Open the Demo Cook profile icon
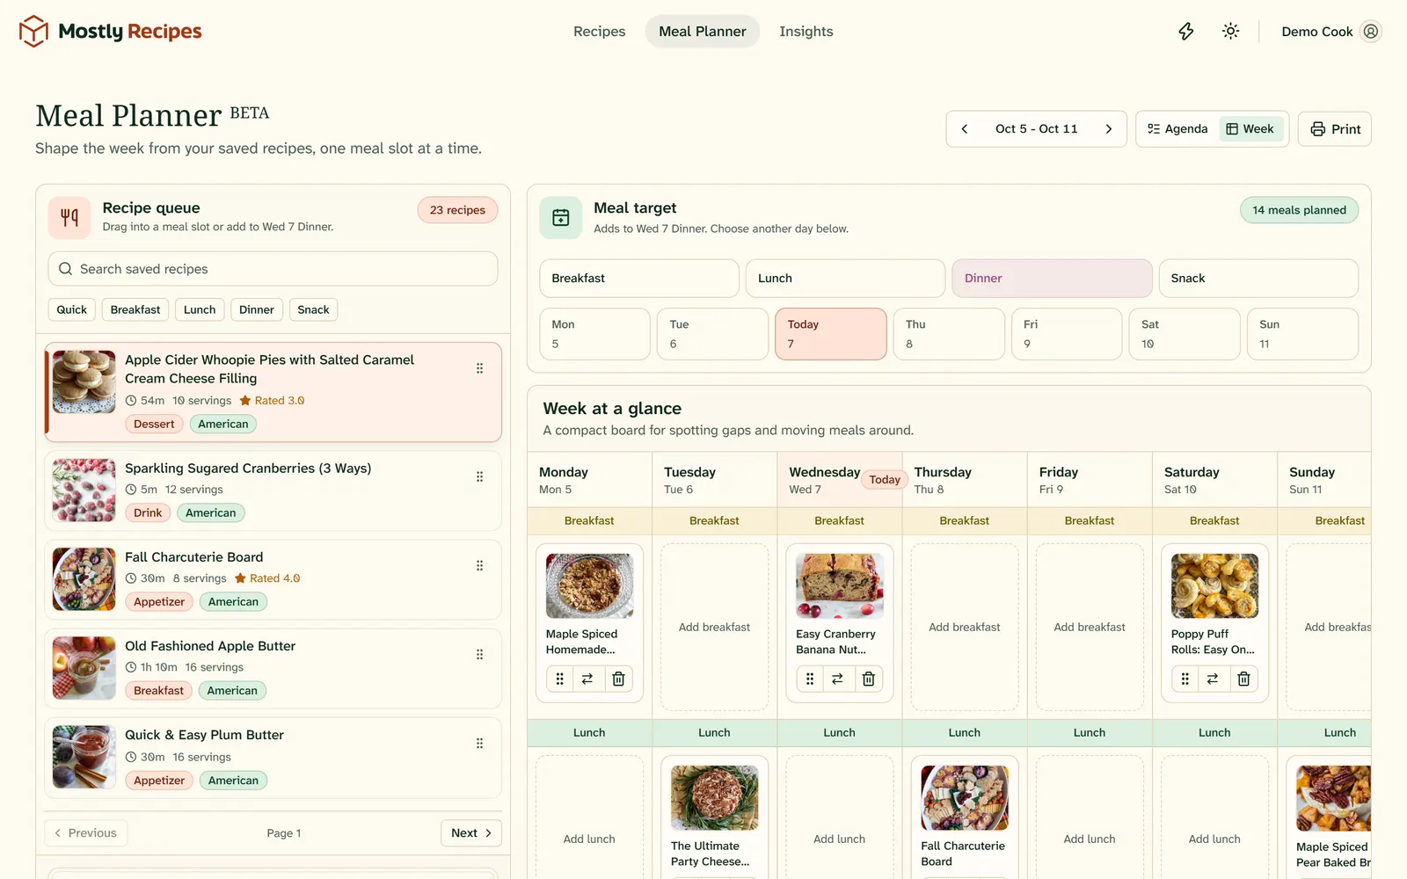Image resolution: width=1407 pixels, height=879 pixels. 1371,32
